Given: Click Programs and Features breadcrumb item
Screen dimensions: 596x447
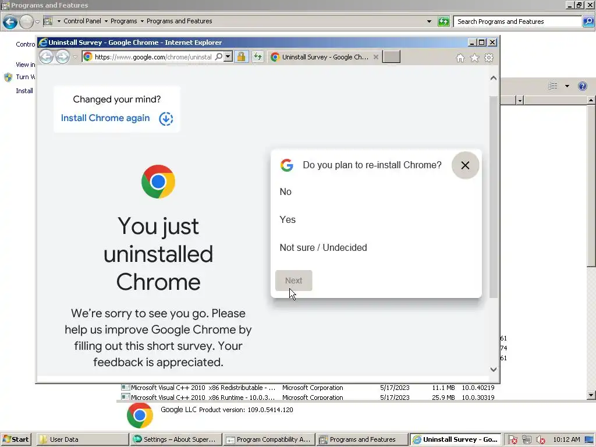Looking at the screenshot, I should coord(179,21).
